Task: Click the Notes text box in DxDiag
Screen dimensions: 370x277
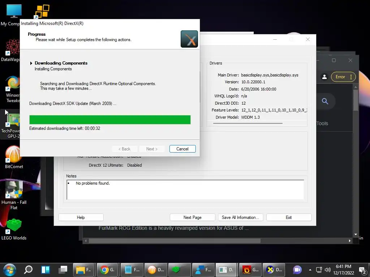Action: click(x=185, y=190)
